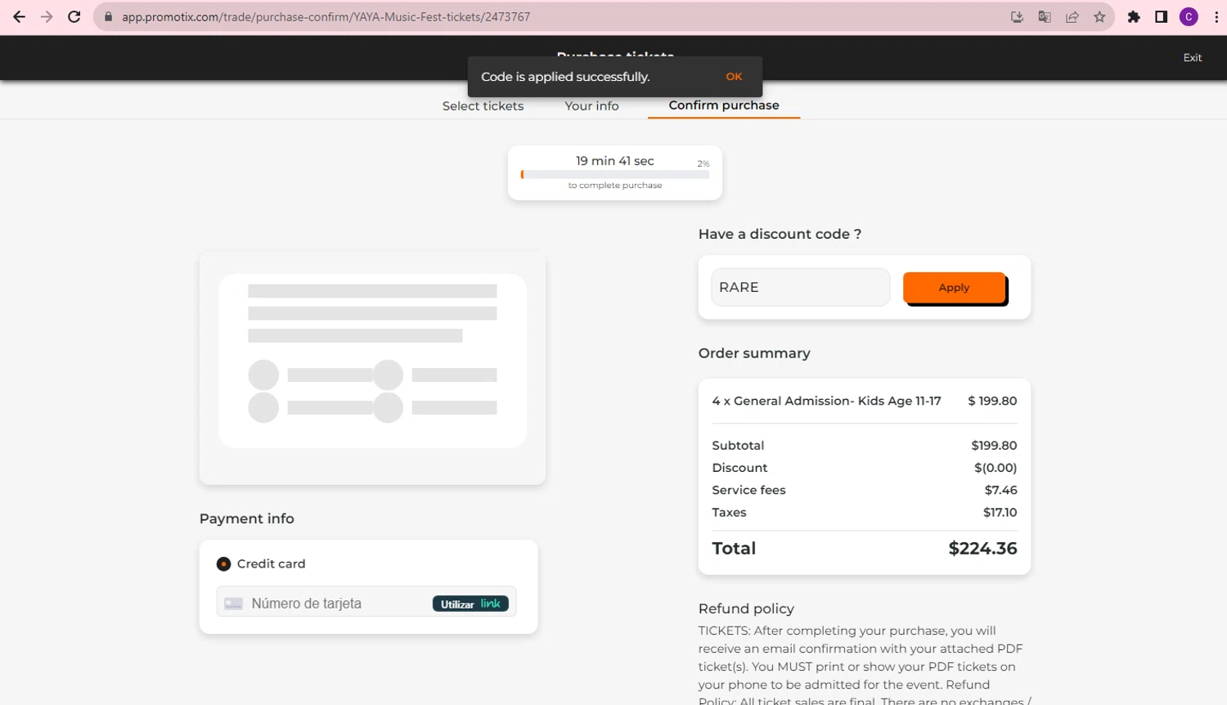The height and width of the screenshot is (705, 1227).
Task: Open the Chrome profile avatar
Action: [x=1189, y=16]
